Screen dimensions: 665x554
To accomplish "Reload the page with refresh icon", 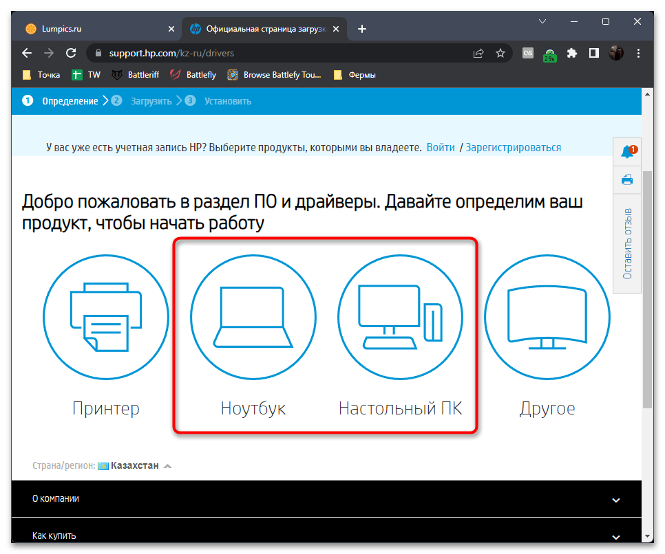I will tap(71, 53).
